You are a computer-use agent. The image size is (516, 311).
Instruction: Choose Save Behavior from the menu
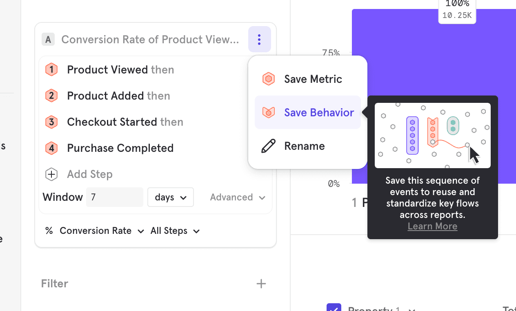pyautogui.click(x=319, y=112)
